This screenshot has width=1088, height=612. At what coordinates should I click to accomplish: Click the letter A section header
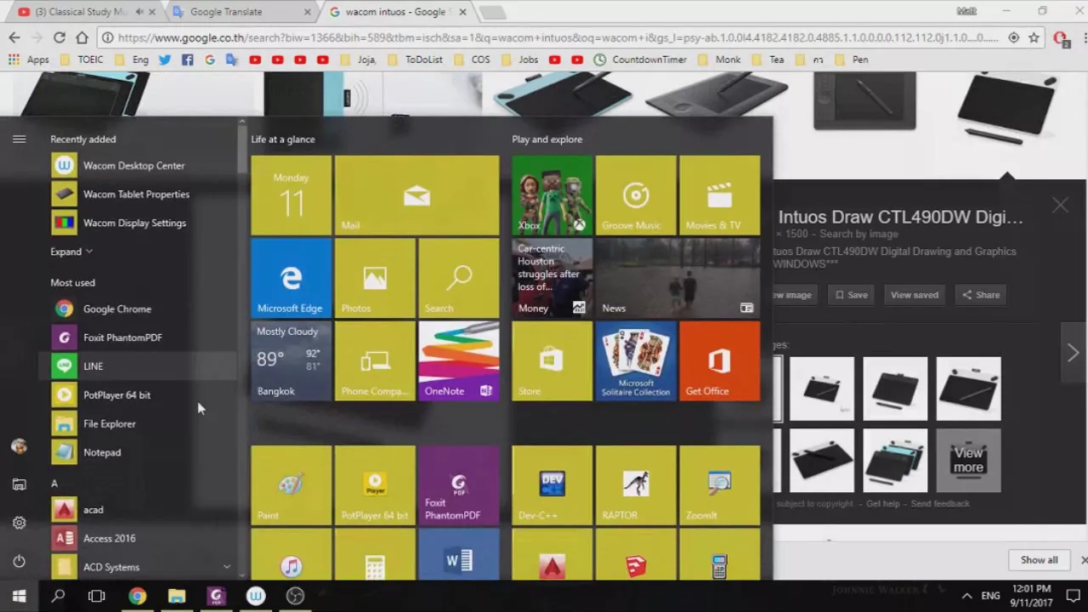coord(54,484)
